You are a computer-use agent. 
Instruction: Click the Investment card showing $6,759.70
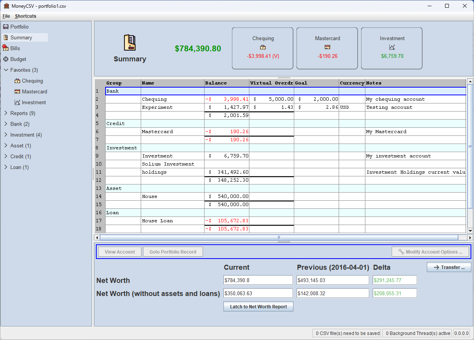pos(392,48)
